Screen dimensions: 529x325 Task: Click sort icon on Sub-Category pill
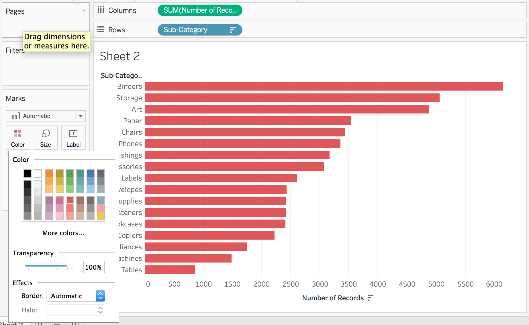[x=233, y=30]
